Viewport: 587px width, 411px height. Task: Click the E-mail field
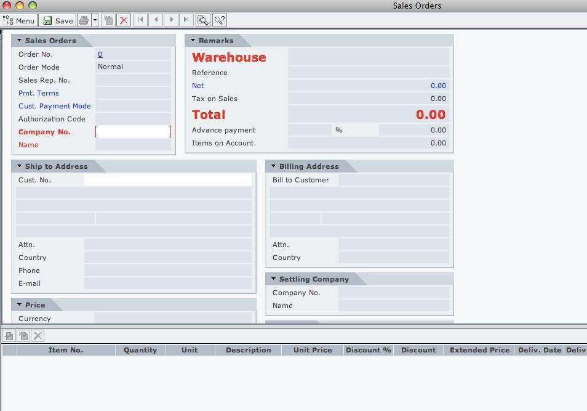coord(168,283)
